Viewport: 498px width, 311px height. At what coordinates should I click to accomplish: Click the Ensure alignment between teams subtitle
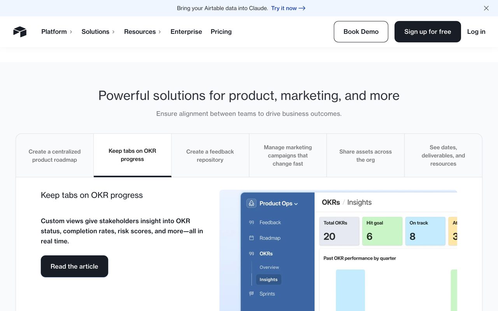tap(249, 114)
